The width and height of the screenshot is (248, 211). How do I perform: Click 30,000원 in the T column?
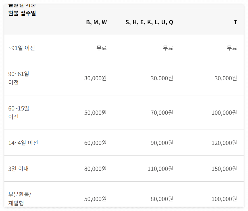(x=226, y=78)
